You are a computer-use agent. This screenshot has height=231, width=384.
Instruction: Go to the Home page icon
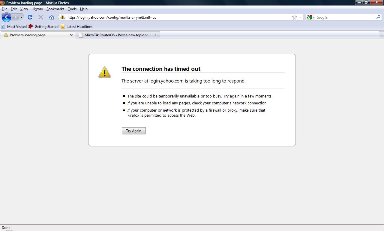coord(52,17)
